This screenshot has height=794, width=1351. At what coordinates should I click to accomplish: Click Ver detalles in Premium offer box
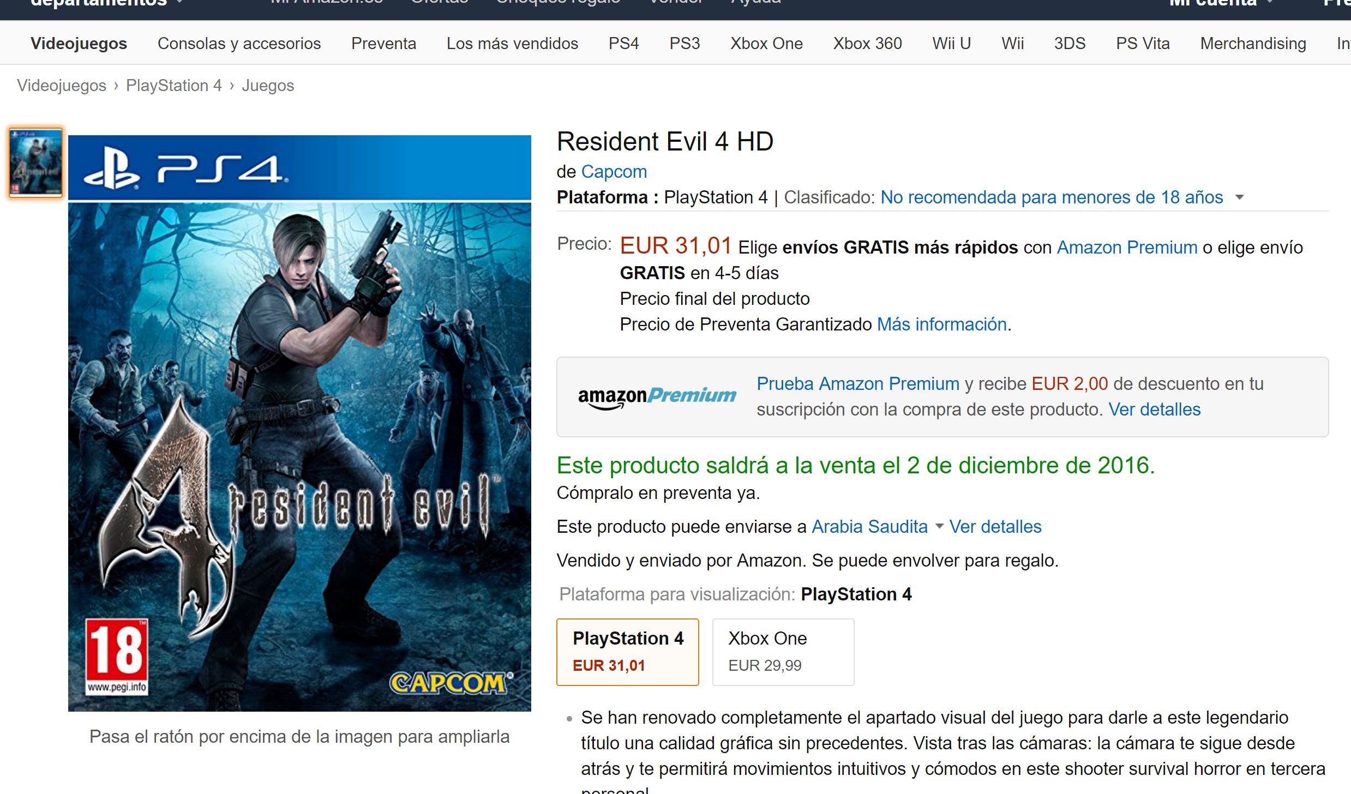1155,410
